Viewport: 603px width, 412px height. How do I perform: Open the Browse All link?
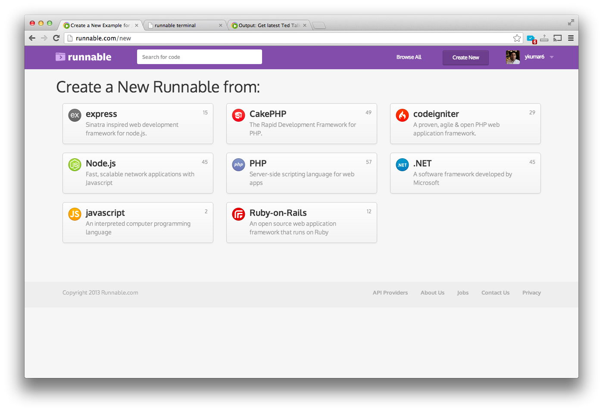point(409,57)
